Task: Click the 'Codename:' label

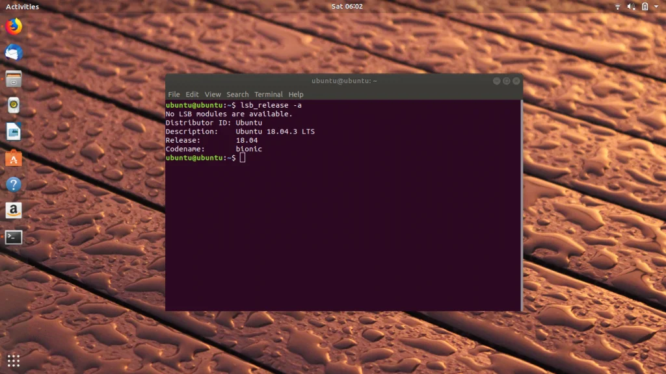Action: [185, 149]
